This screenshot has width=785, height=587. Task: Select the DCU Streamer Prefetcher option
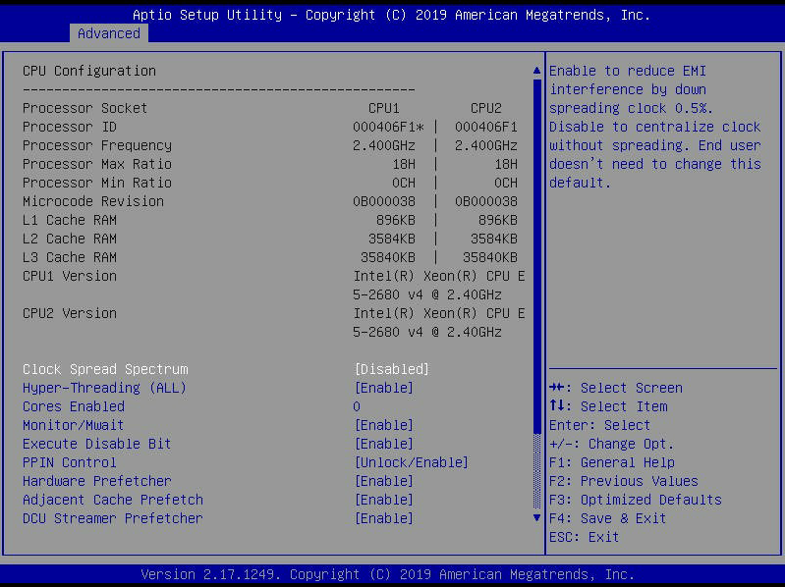tap(113, 518)
